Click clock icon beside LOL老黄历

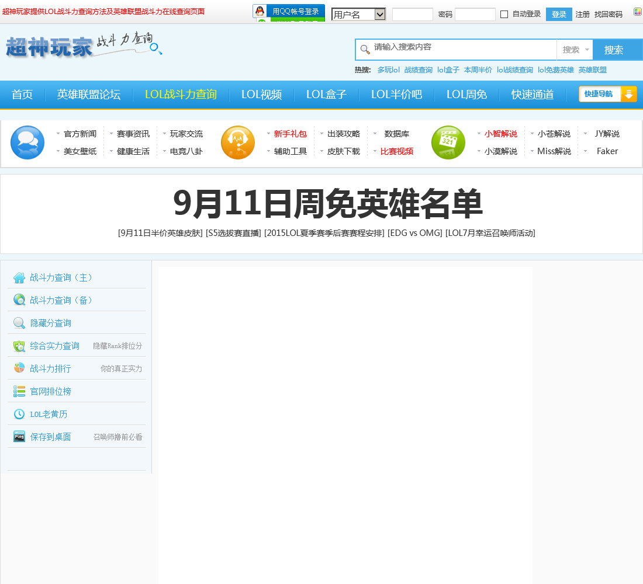click(x=19, y=414)
